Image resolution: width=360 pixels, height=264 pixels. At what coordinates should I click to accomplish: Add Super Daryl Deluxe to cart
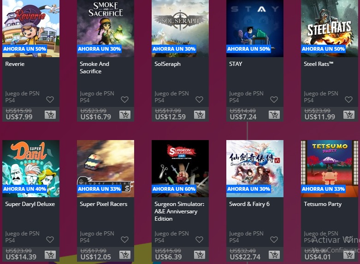click(x=50, y=255)
